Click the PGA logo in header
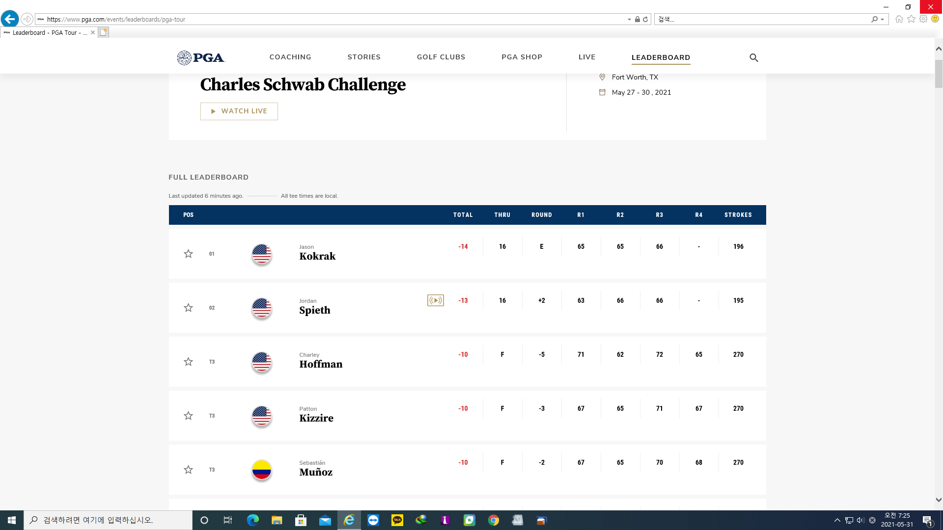Viewport: 943px width, 530px height. click(201, 58)
